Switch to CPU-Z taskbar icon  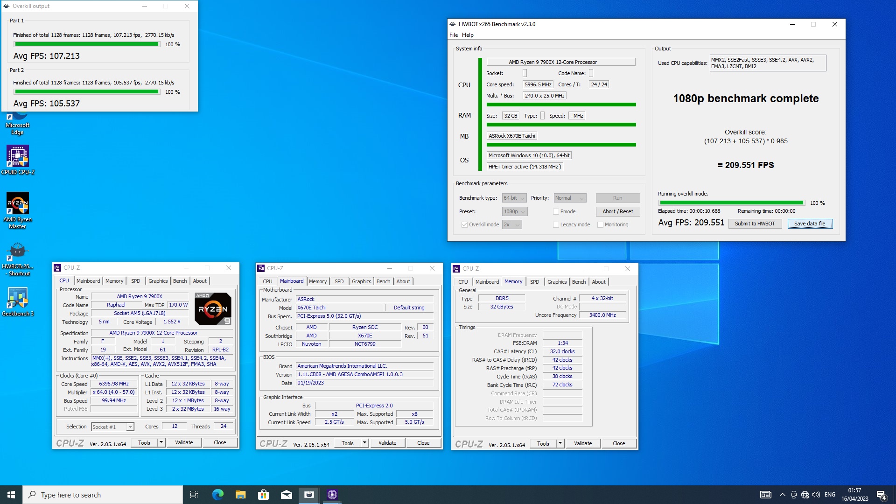click(x=332, y=495)
